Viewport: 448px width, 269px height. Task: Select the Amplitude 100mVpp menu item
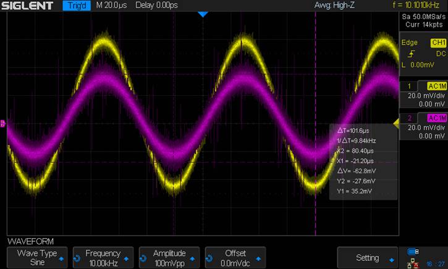tap(169, 257)
